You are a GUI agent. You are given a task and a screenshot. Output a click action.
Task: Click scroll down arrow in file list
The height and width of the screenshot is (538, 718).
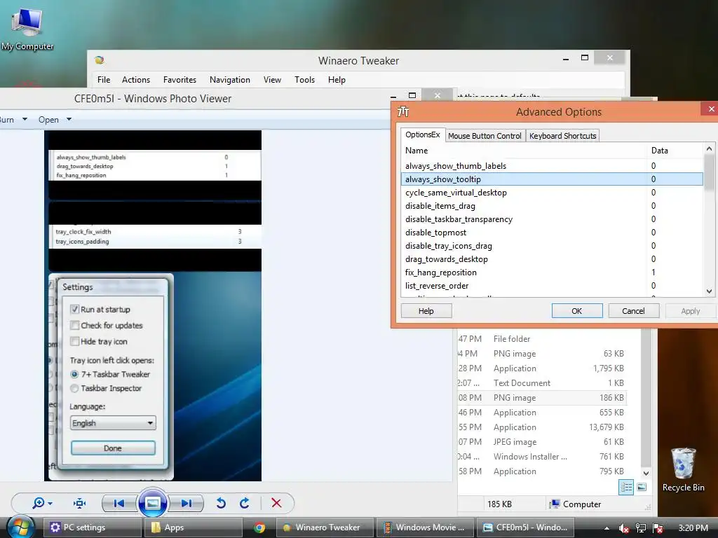click(646, 473)
